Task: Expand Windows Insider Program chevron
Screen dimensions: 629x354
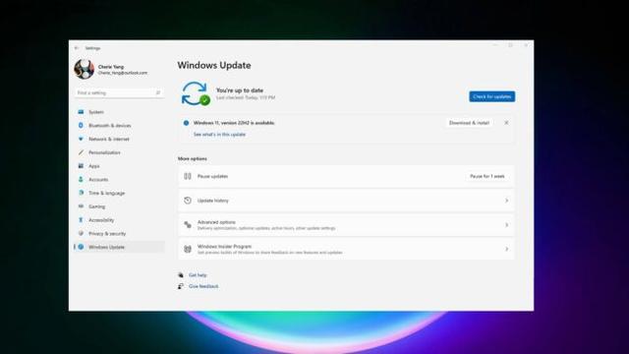Action: pyautogui.click(x=507, y=249)
